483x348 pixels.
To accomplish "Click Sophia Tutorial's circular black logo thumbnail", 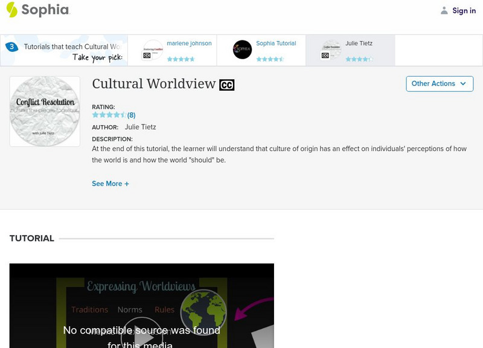I will [x=242, y=50].
